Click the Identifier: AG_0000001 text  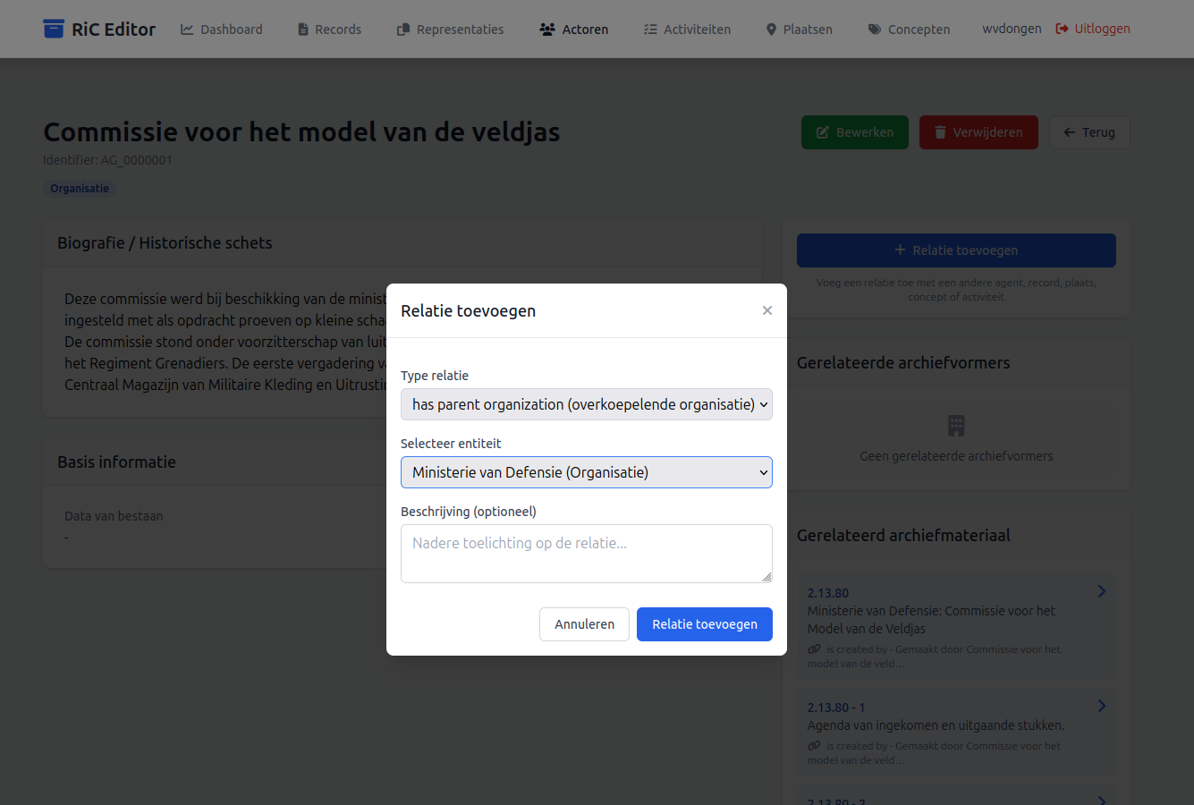click(x=107, y=160)
